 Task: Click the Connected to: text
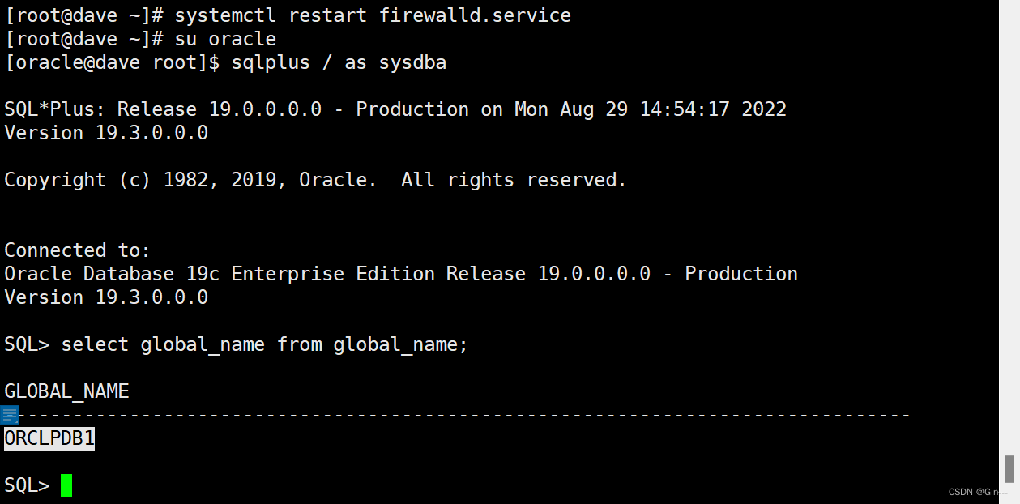77,250
